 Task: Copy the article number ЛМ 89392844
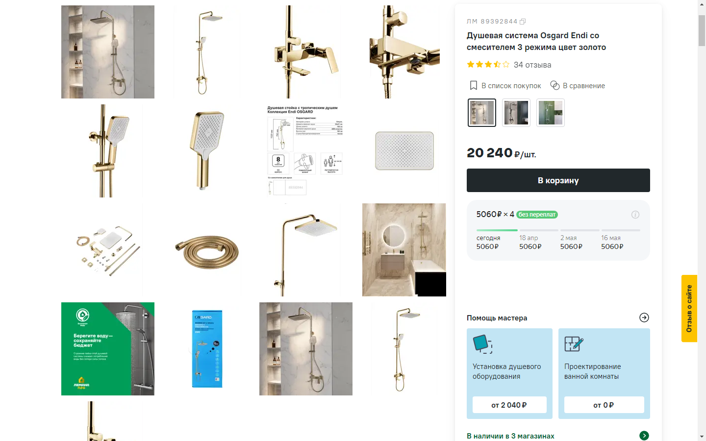tap(523, 22)
